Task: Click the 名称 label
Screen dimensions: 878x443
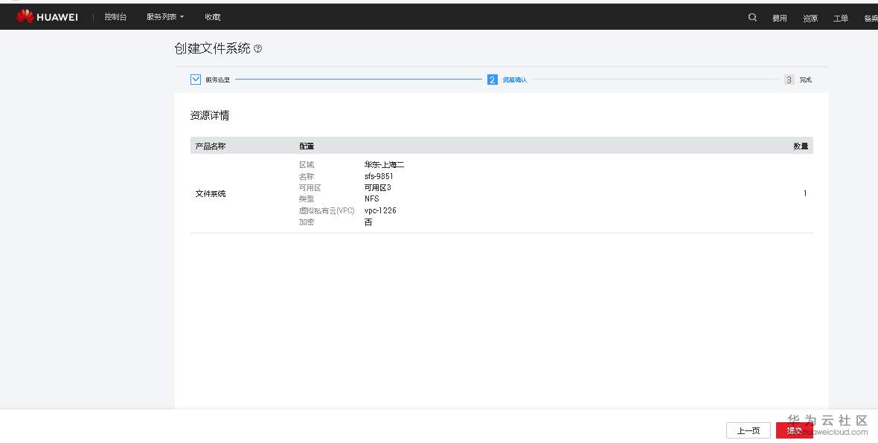Action: 307,176
